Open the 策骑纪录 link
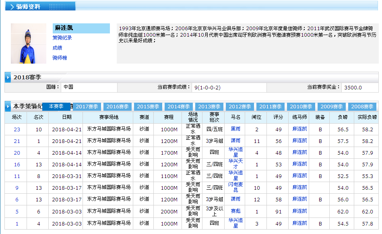Viewport: 382px width, 234px height. (x=62, y=38)
